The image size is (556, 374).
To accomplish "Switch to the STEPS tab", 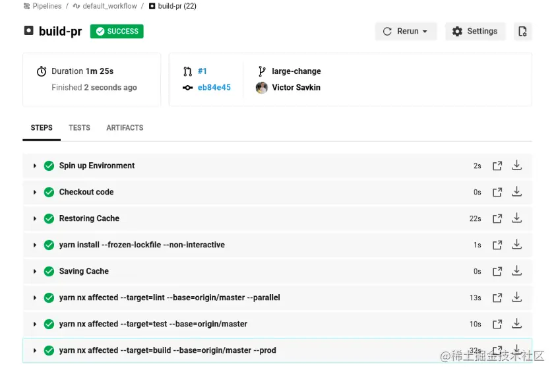I will click(x=42, y=128).
